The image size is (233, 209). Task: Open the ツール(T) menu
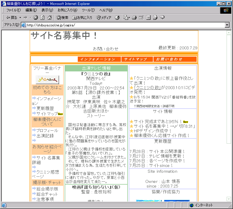click(x=88, y=10)
